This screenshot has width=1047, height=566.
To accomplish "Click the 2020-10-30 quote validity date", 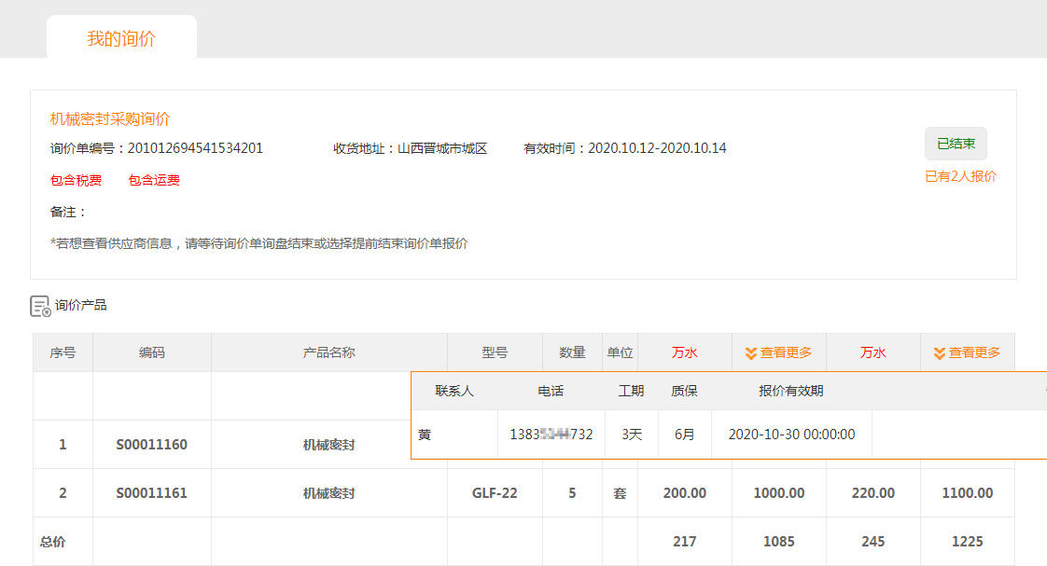I will (791, 435).
